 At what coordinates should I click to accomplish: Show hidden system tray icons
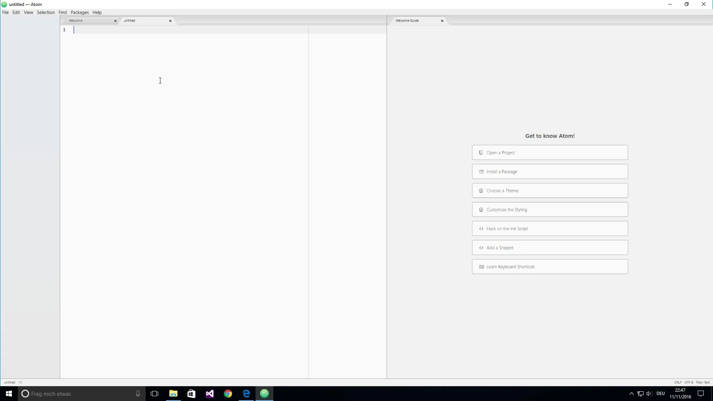(x=631, y=394)
